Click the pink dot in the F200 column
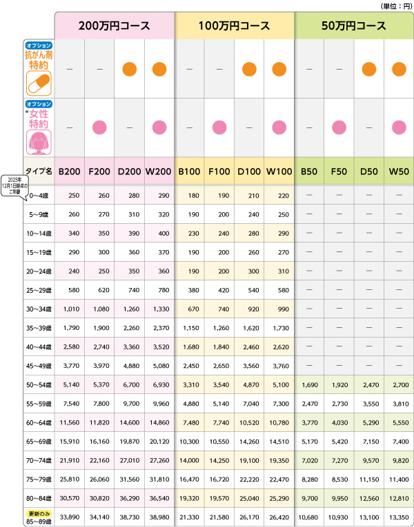This screenshot has height=527, width=414. pyautogui.click(x=99, y=127)
